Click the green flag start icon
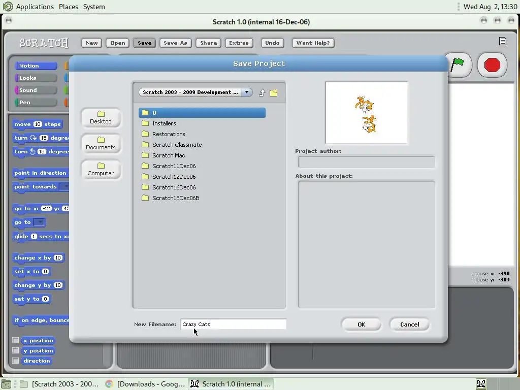Viewport: 520px width, 390px height. (458, 65)
